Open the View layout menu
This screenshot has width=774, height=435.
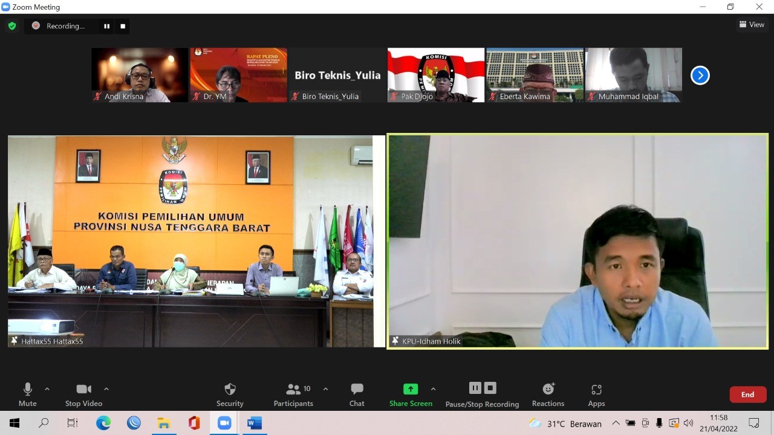752,25
